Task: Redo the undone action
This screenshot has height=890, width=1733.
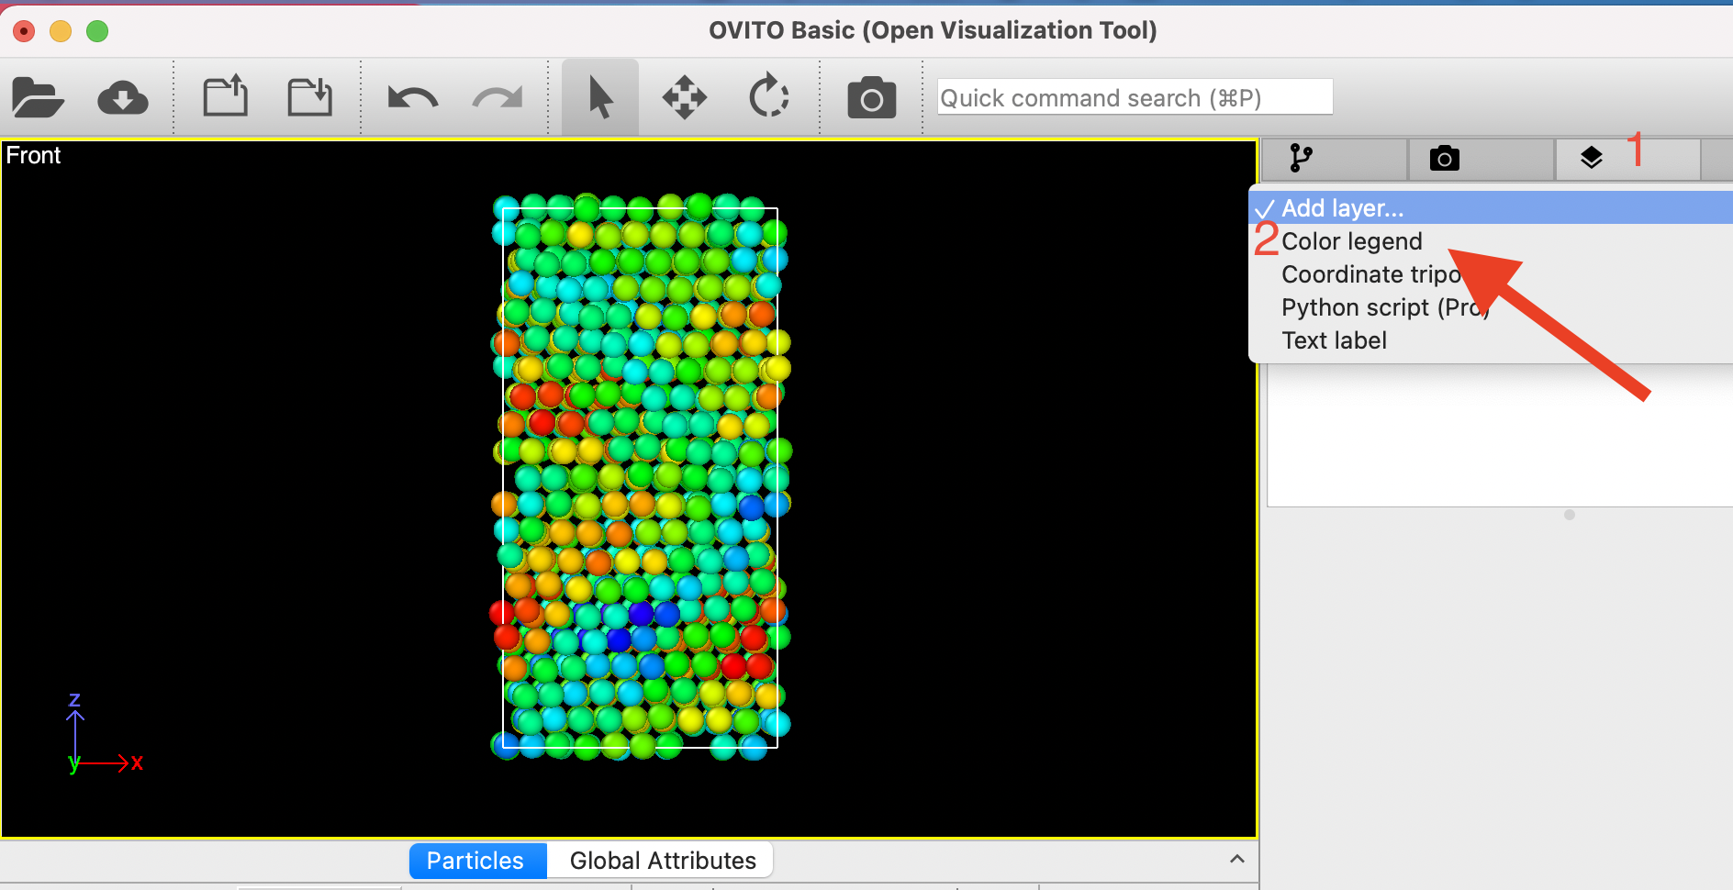Action: tap(496, 96)
